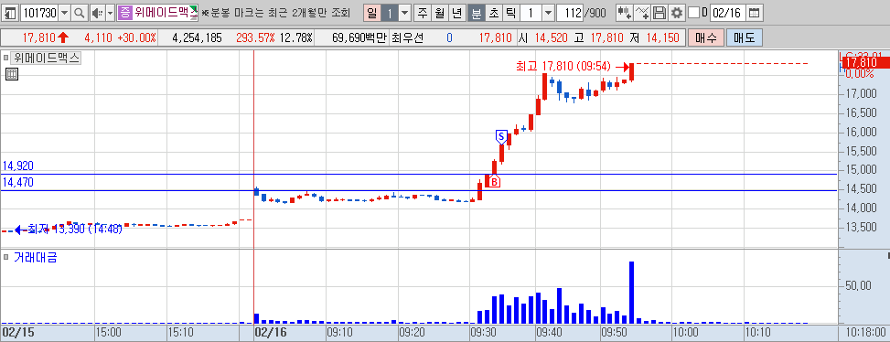Click the 매수 buy button

click(705, 38)
